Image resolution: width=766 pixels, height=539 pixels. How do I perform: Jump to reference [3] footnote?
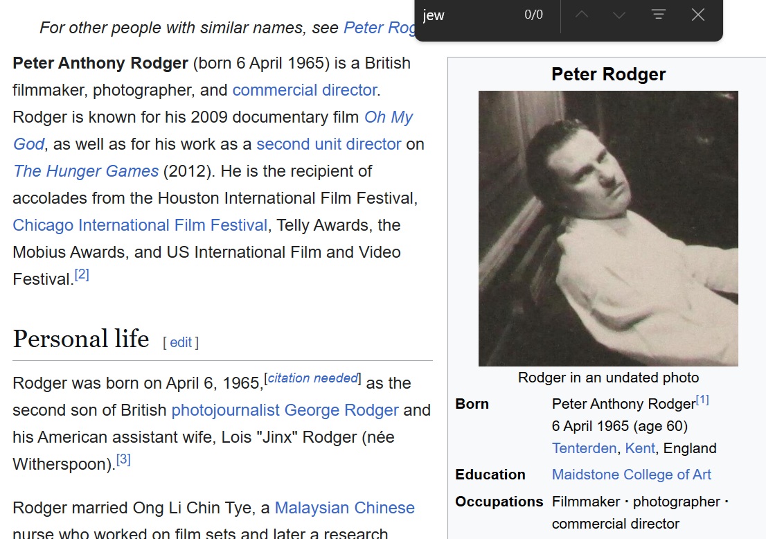point(123,459)
